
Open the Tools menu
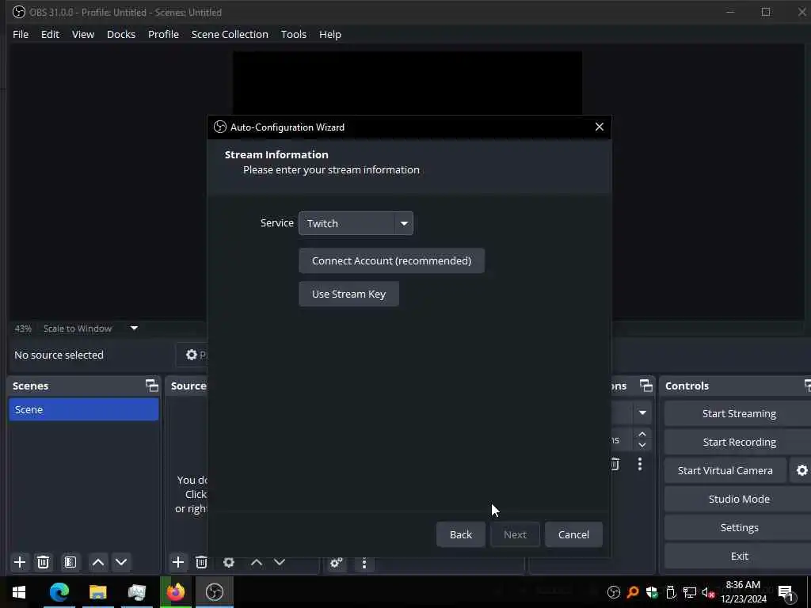(294, 34)
